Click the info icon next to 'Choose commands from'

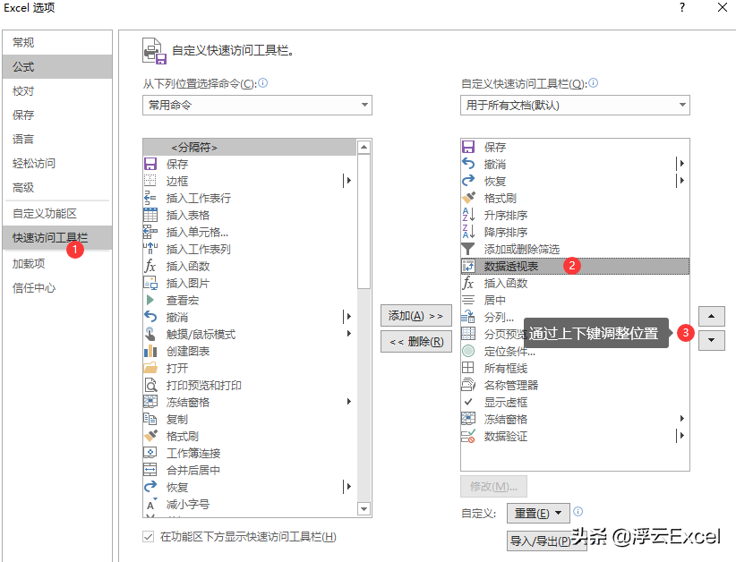point(263,83)
